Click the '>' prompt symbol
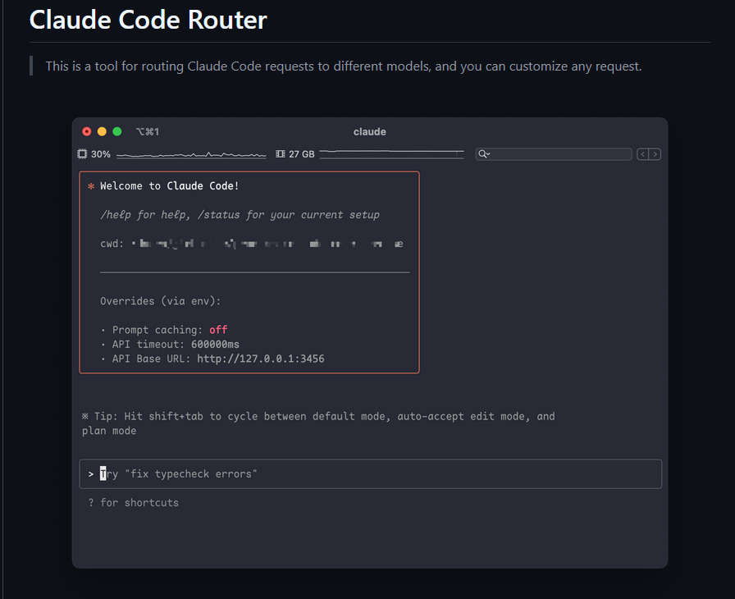The width and height of the screenshot is (735, 599). pyautogui.click(x=90, y=474)
